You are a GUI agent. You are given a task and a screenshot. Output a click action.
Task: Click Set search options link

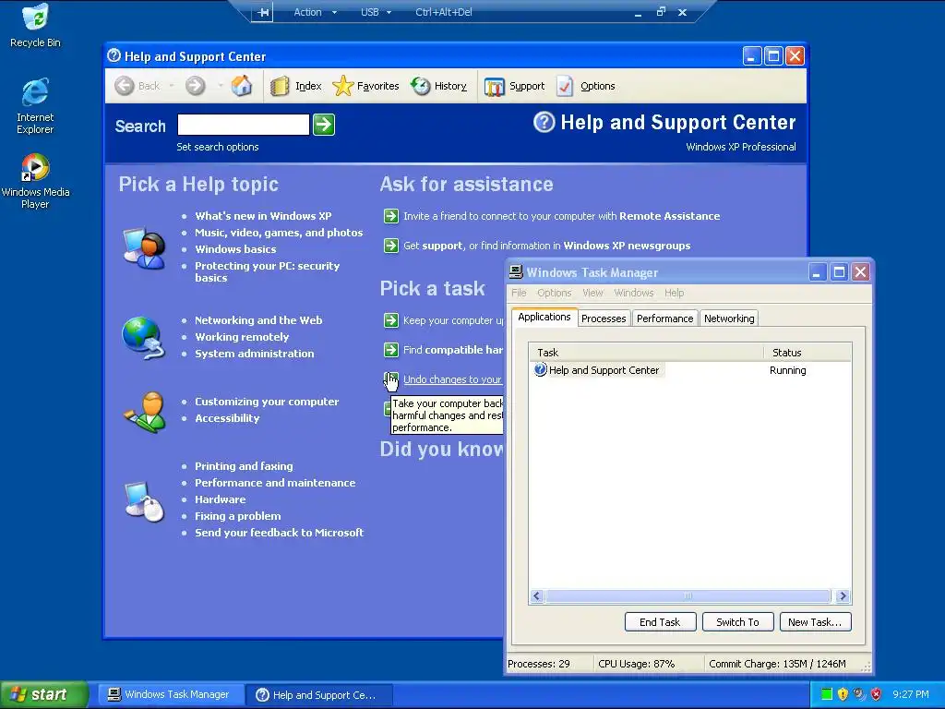(218, 147)
